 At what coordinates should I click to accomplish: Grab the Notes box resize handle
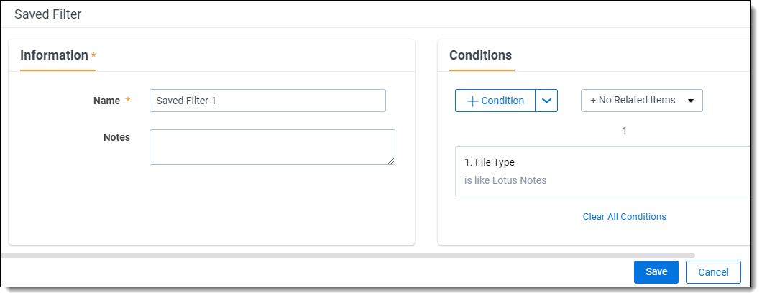(391, 161)
